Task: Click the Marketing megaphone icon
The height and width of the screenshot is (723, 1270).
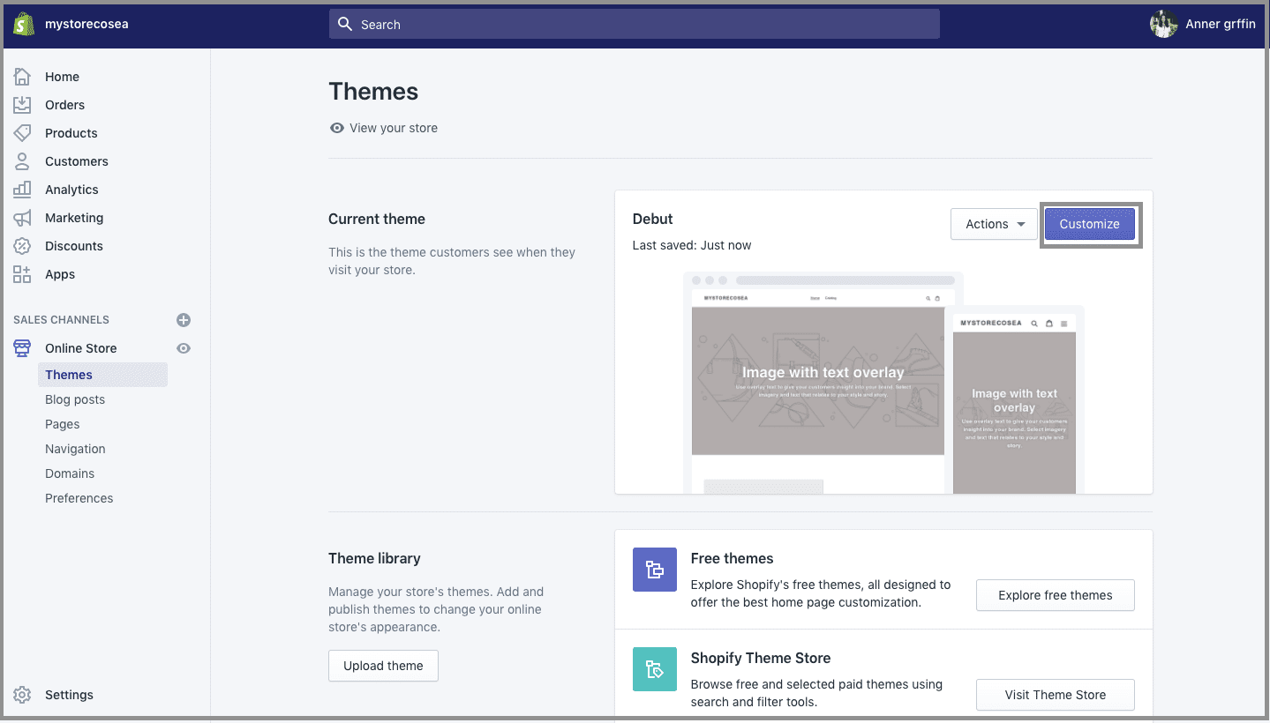Action: [x=22, y=218]
